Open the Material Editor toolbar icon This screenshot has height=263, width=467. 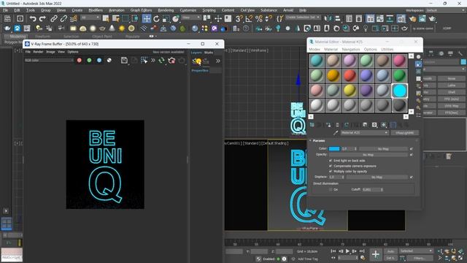(x=401, y=19)
